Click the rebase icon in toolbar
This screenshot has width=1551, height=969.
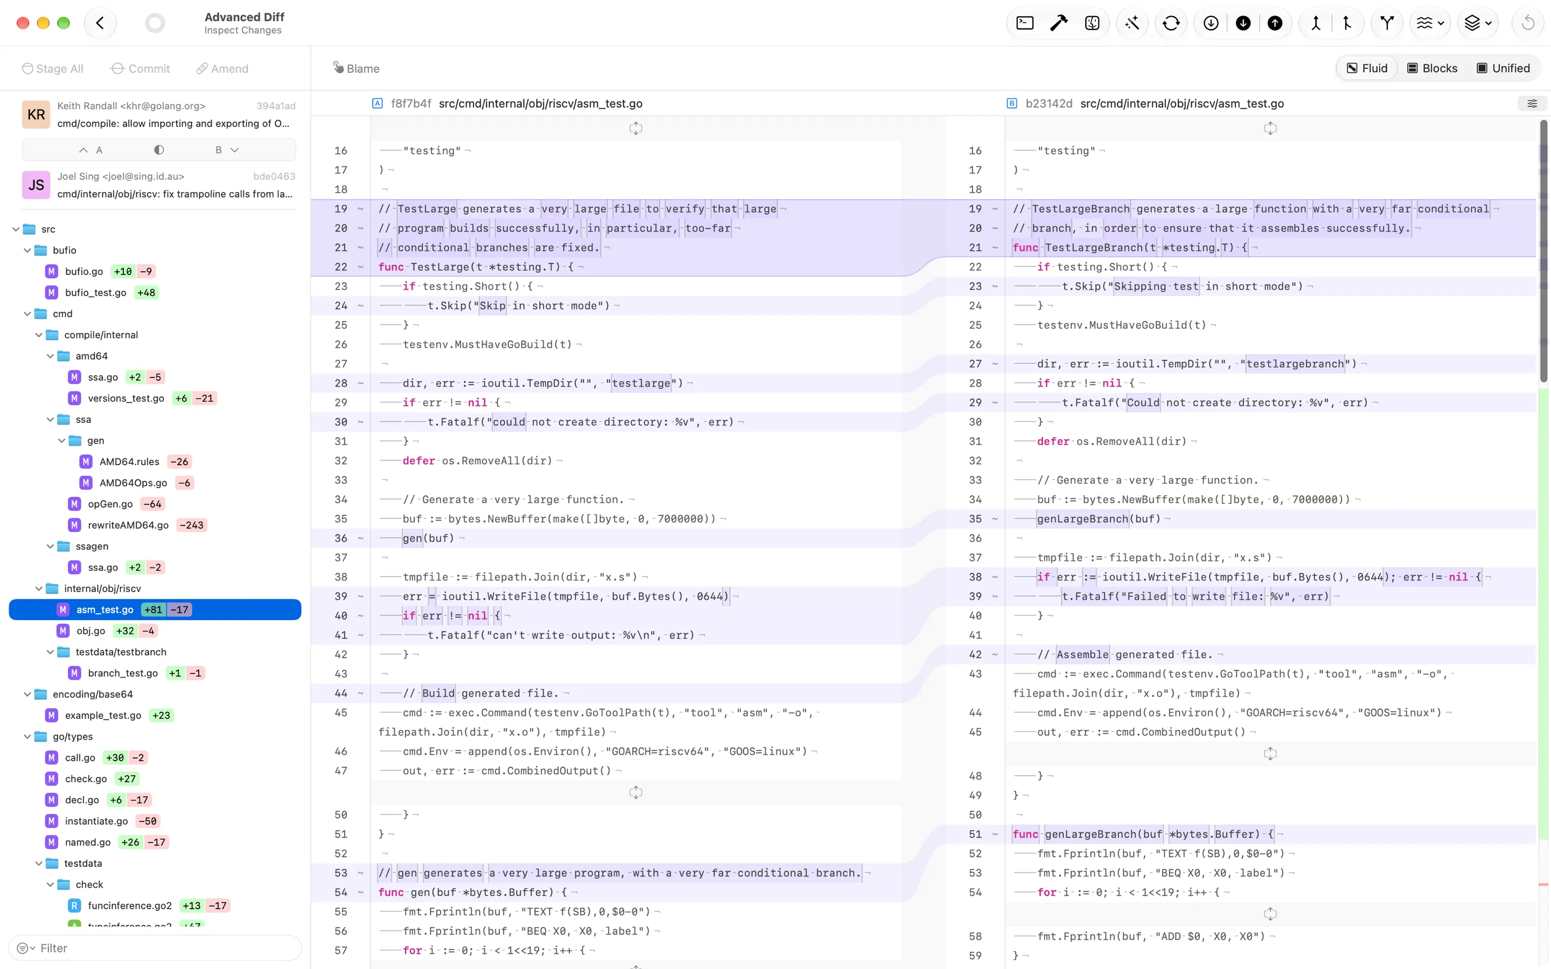coord(1347,23)
